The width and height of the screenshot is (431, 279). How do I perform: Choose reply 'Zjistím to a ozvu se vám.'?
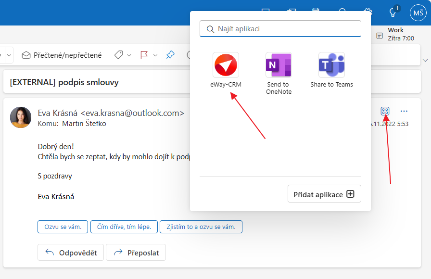tap(201, 227)
